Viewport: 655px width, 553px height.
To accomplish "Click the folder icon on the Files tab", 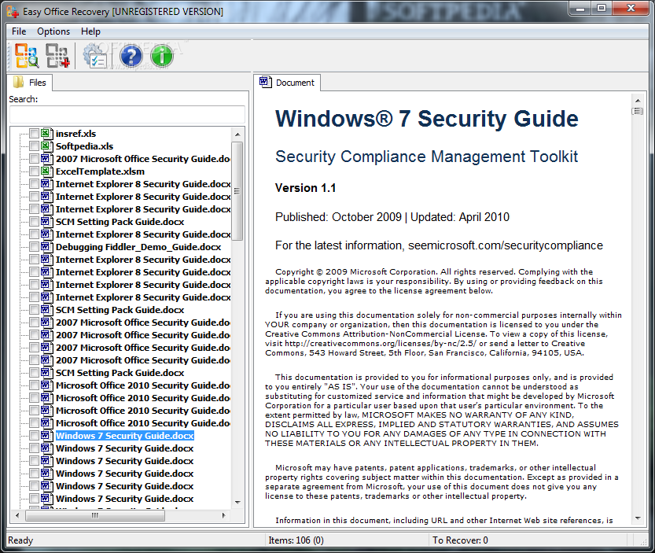I will [x=18, y=82].
